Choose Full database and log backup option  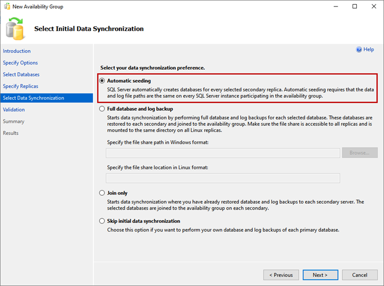102,109
